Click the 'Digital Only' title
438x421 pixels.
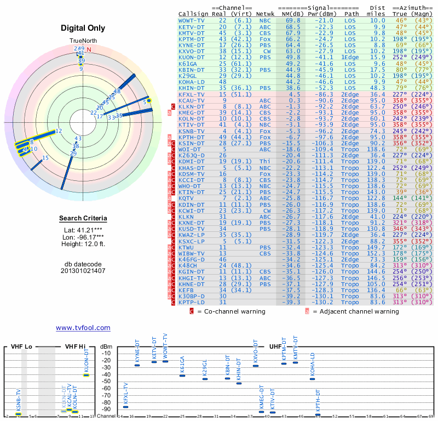pyautogui.click(x=83, y=28)
